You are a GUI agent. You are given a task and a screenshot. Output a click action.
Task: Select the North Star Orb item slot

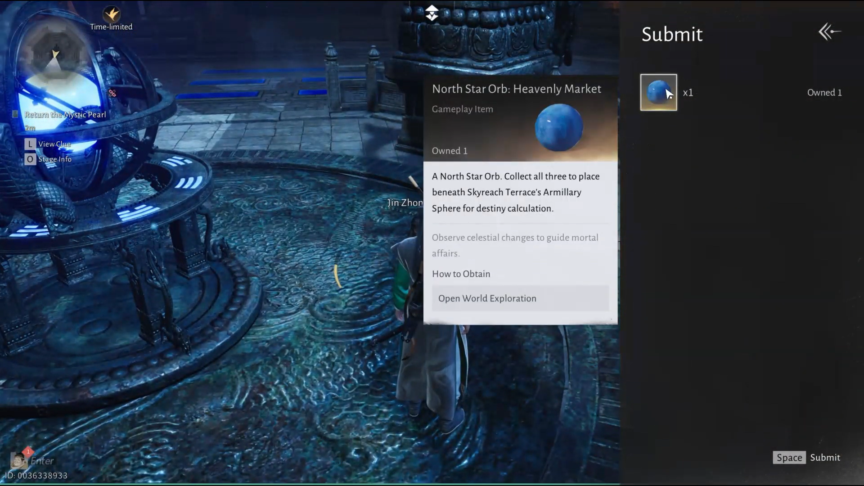click(x=658, y=92)
